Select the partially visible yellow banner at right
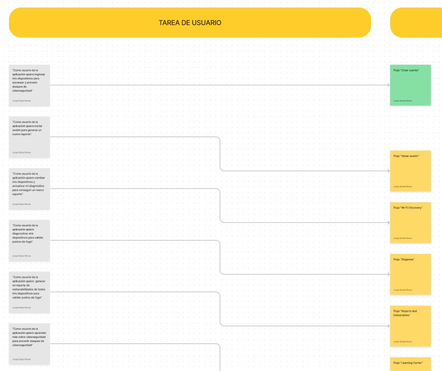 (x=416, y=22)
